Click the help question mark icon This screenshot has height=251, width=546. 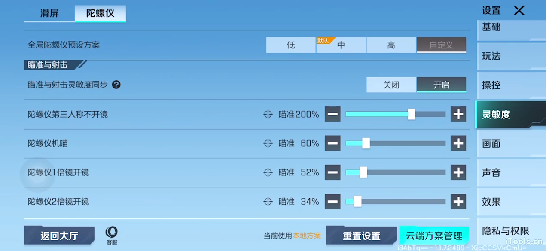pyautogui.click(x=116, y=85)
